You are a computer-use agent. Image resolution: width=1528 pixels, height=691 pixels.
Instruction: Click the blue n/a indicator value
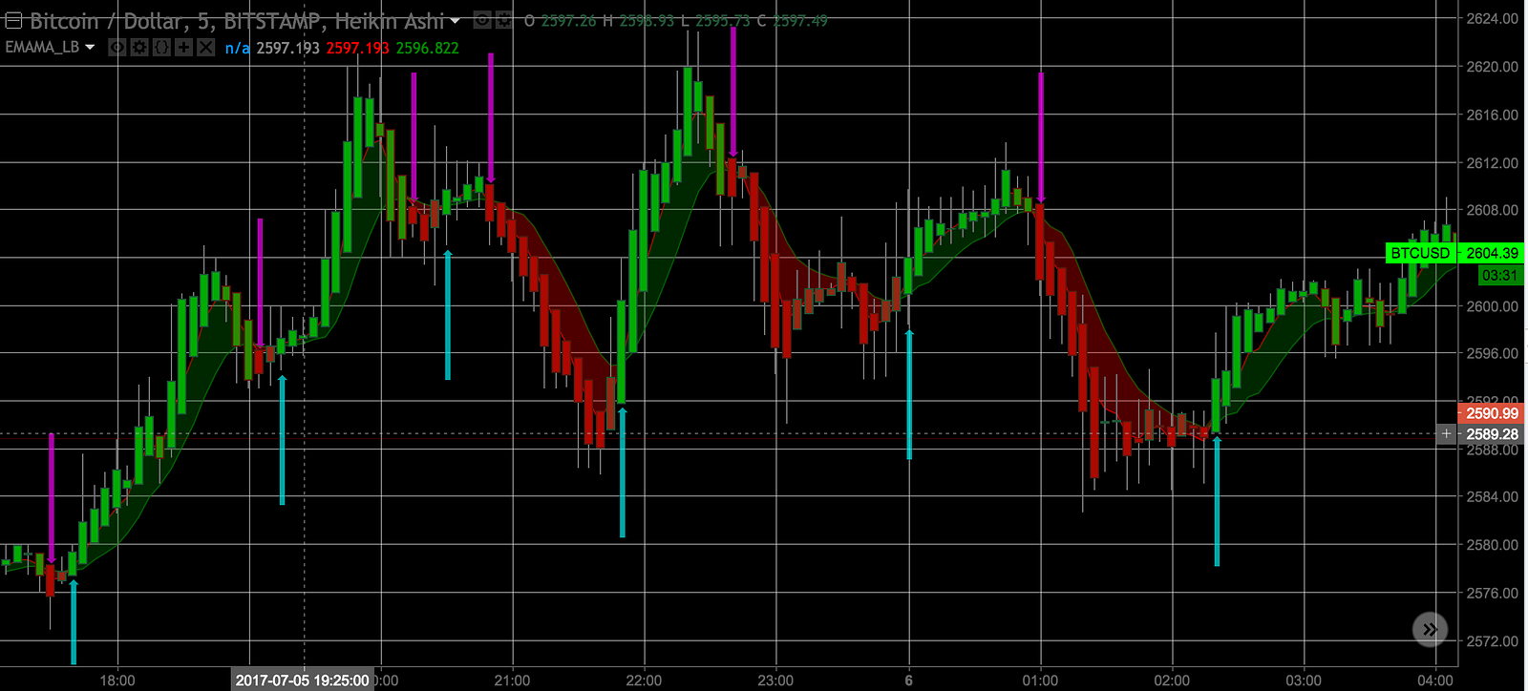[237, 48]
